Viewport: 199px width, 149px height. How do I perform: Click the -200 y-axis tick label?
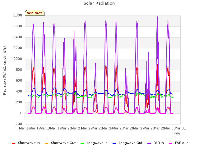[18, 124]
